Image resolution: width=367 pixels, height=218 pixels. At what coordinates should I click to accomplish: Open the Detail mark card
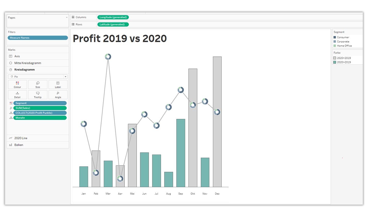click(17, 95)
